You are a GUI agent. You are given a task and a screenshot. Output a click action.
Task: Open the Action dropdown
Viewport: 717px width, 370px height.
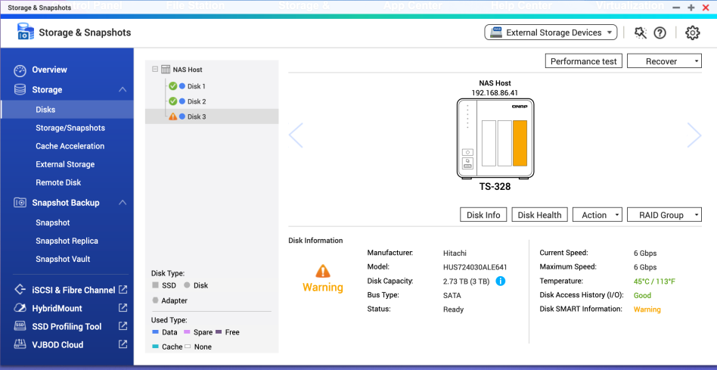coord(597,215)
